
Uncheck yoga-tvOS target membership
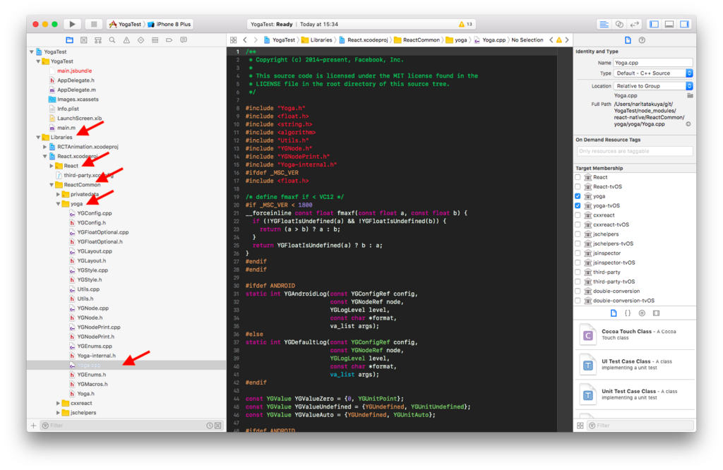pos(578,205)
